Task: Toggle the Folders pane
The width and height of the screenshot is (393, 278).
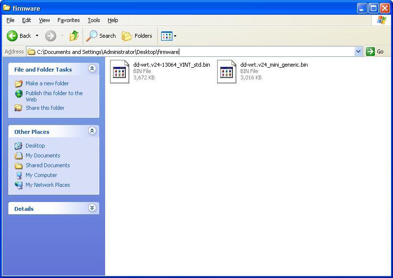Action: pos(137,36)
